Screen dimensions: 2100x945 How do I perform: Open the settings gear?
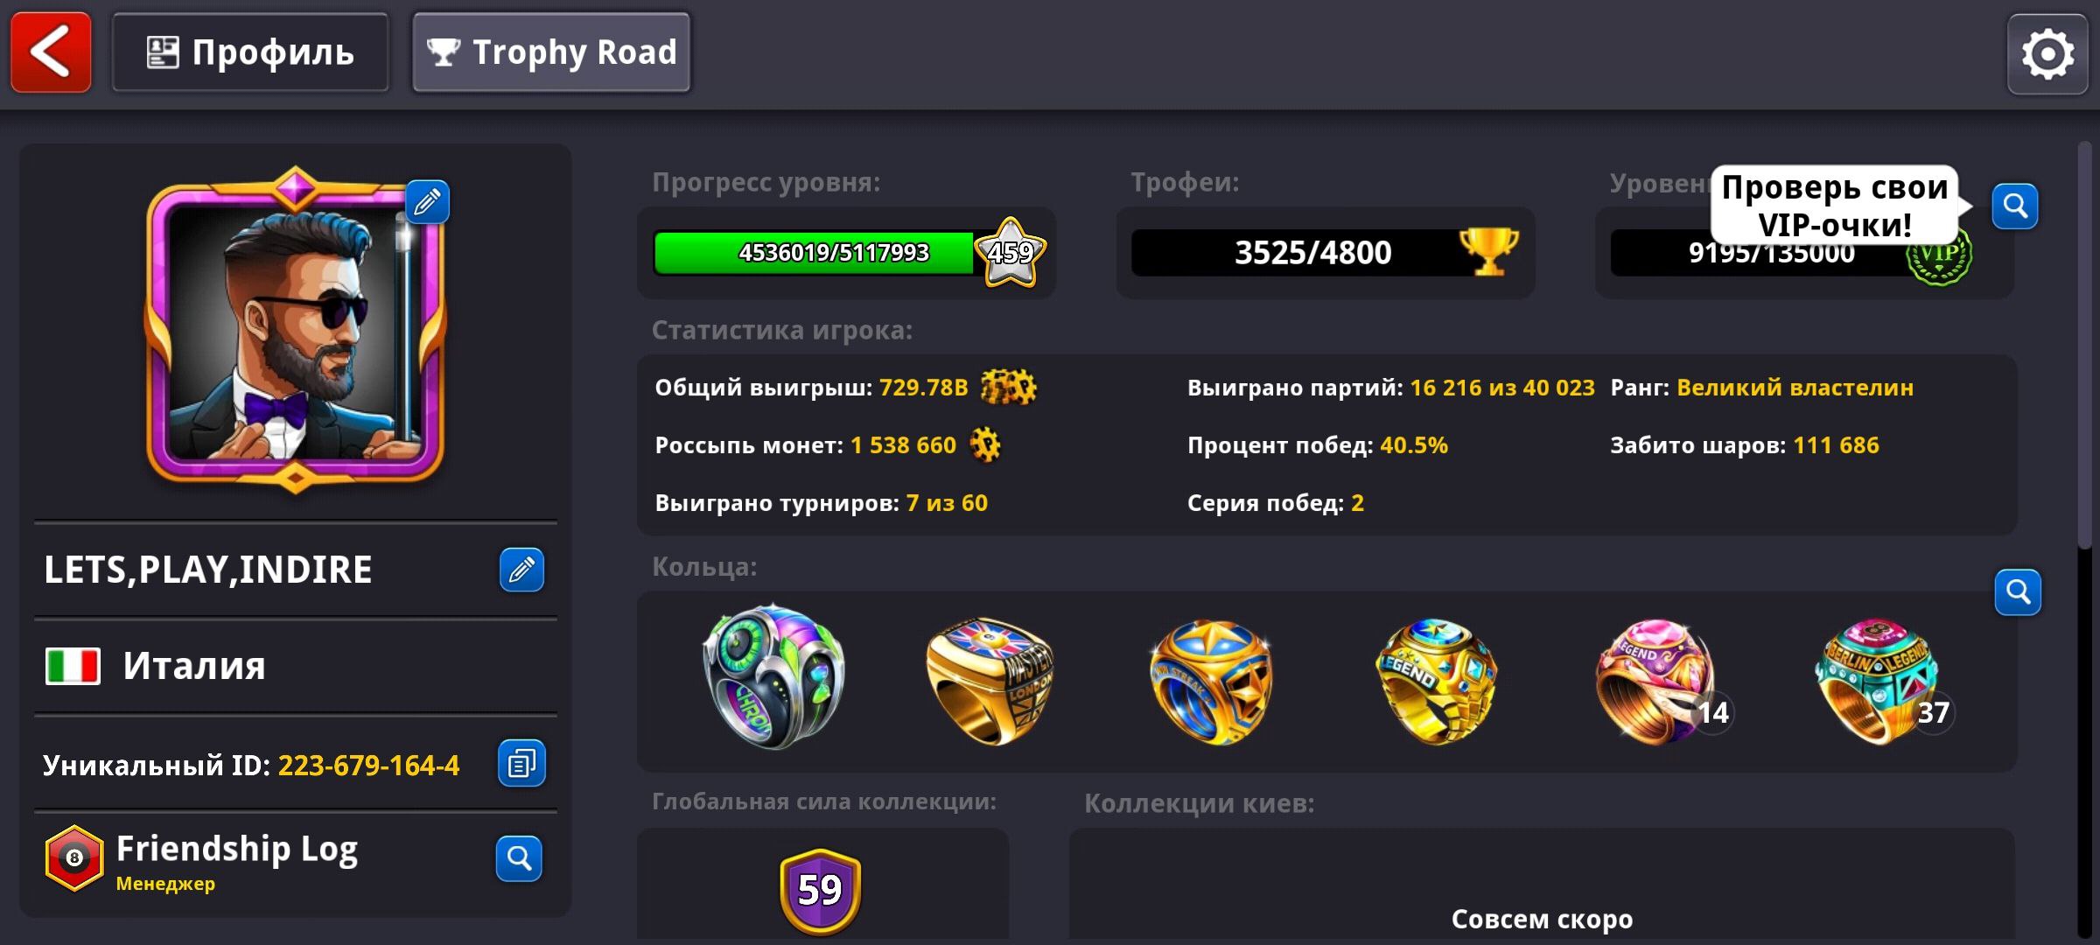[x=2047, y=54]
